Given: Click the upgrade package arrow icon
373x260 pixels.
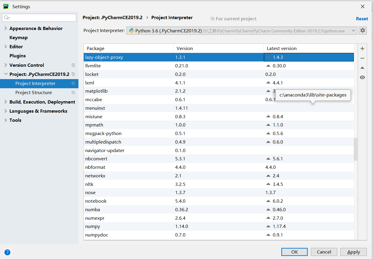Looking at the screenshot, I should [362, 68].
